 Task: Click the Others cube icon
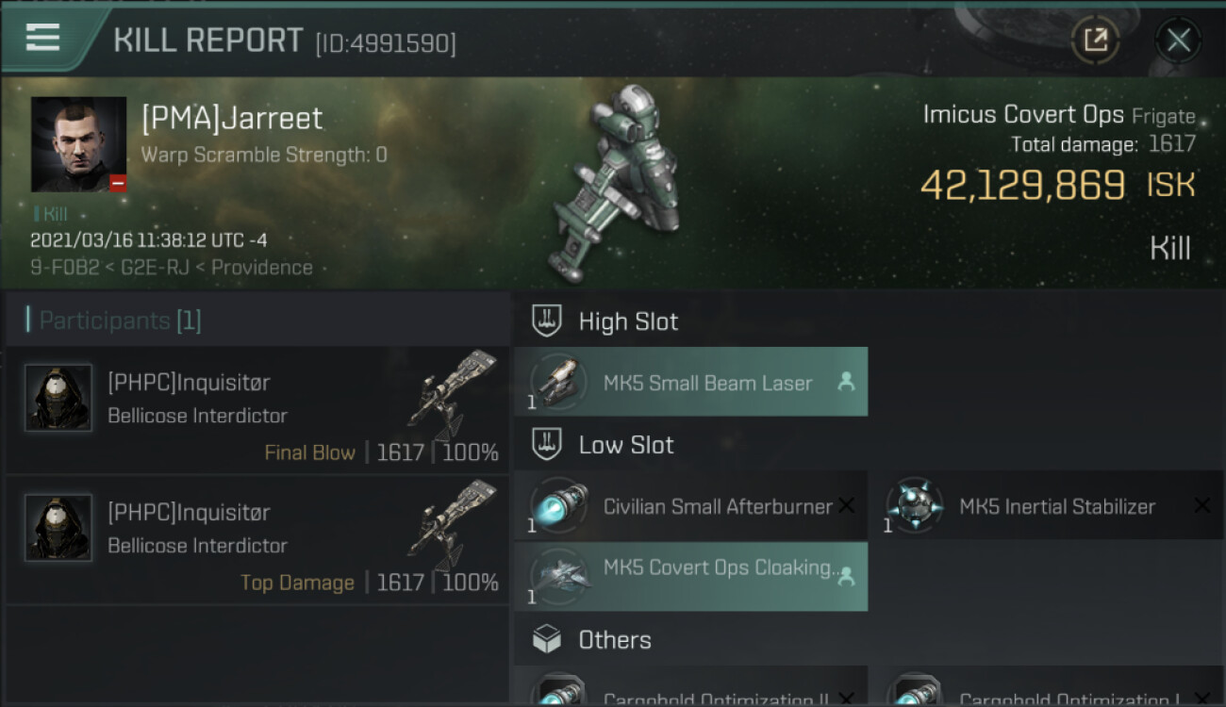click(x=547, y=640)
